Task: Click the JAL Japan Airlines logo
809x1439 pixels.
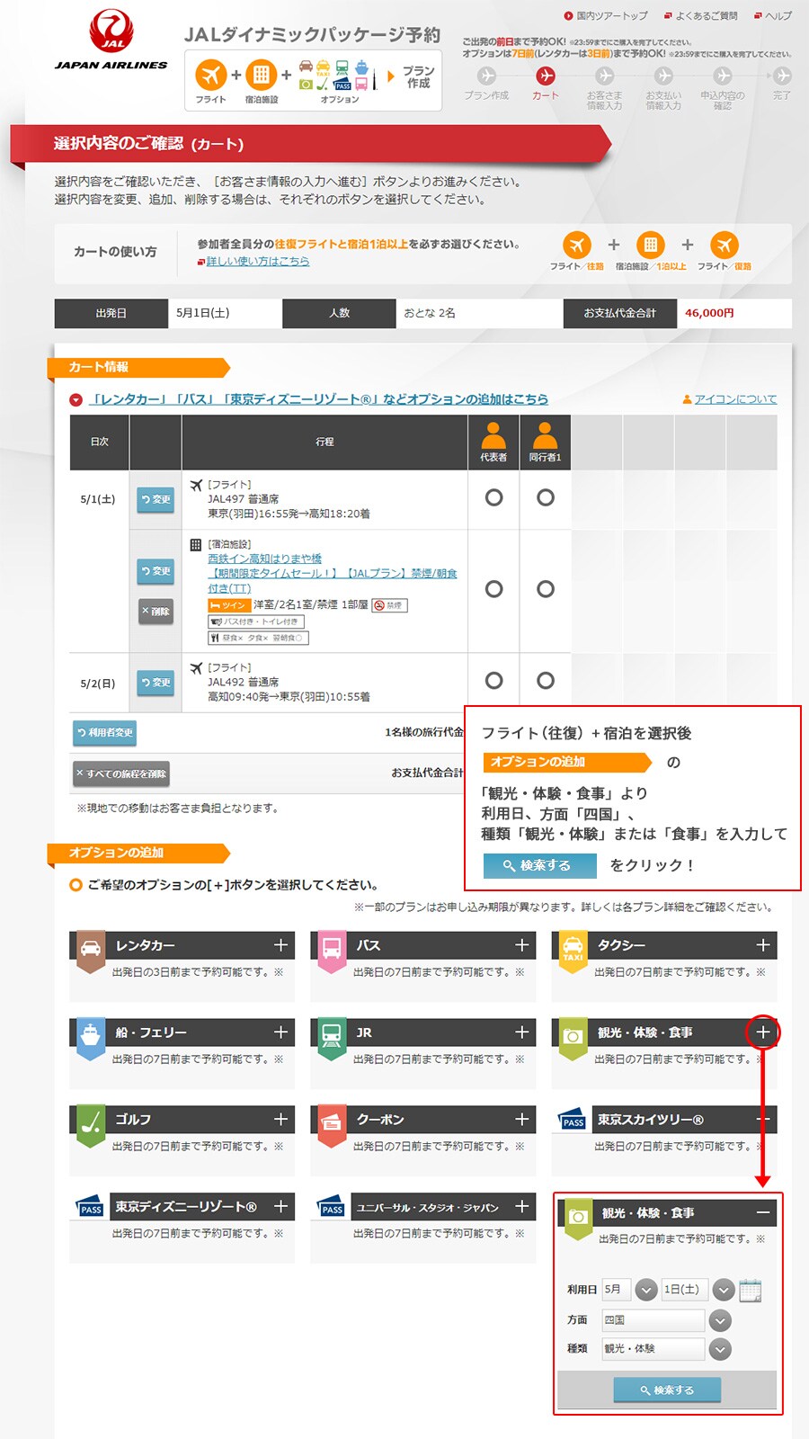Action: click(x=111, y=40)
